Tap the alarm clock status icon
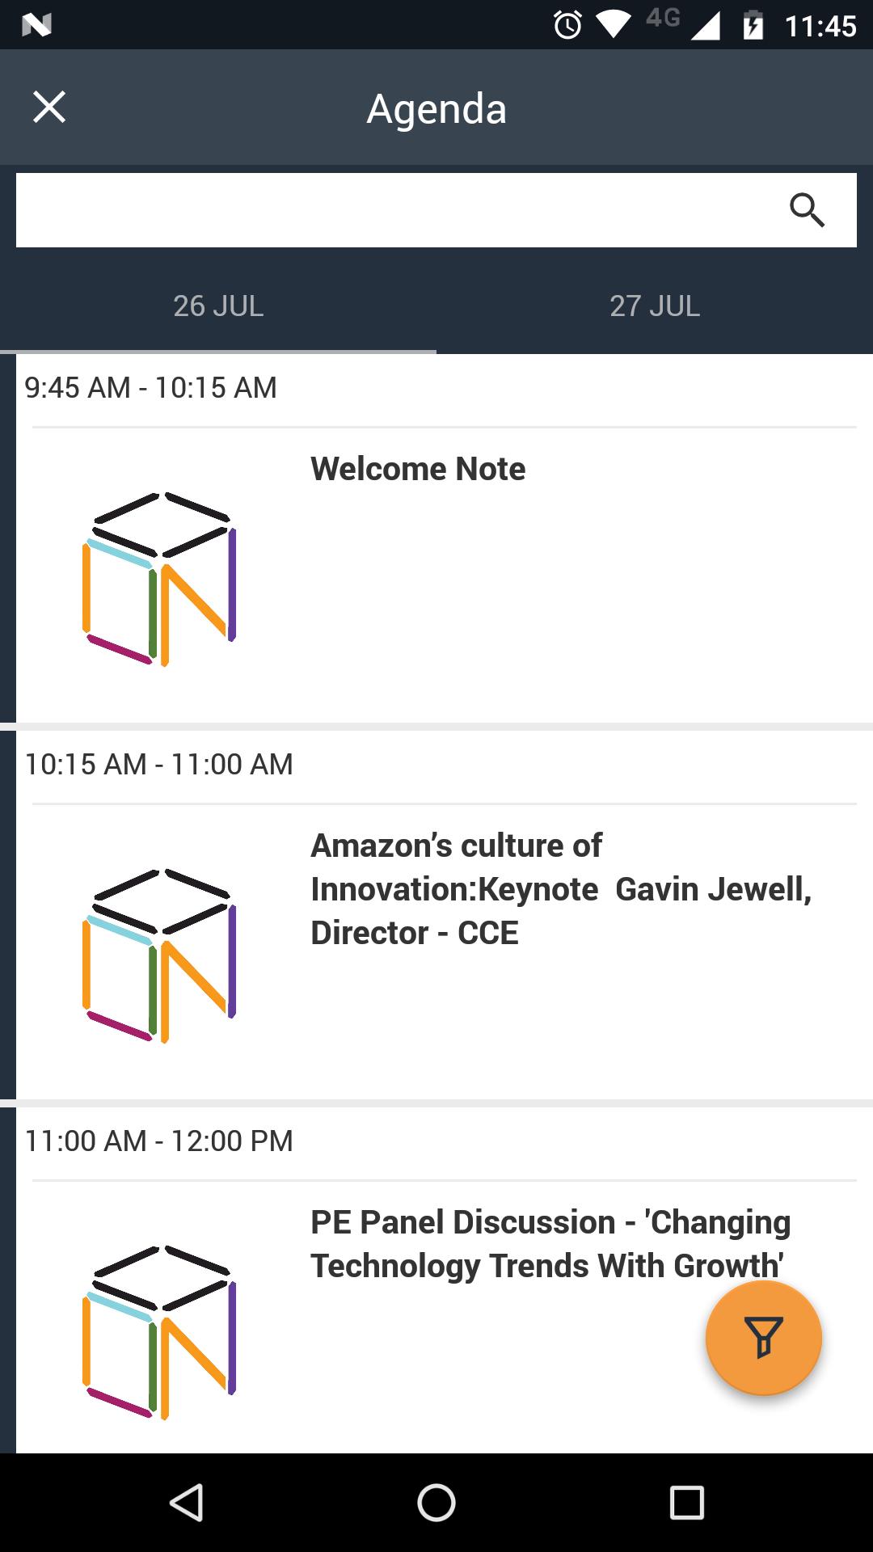 click(567, 26)
